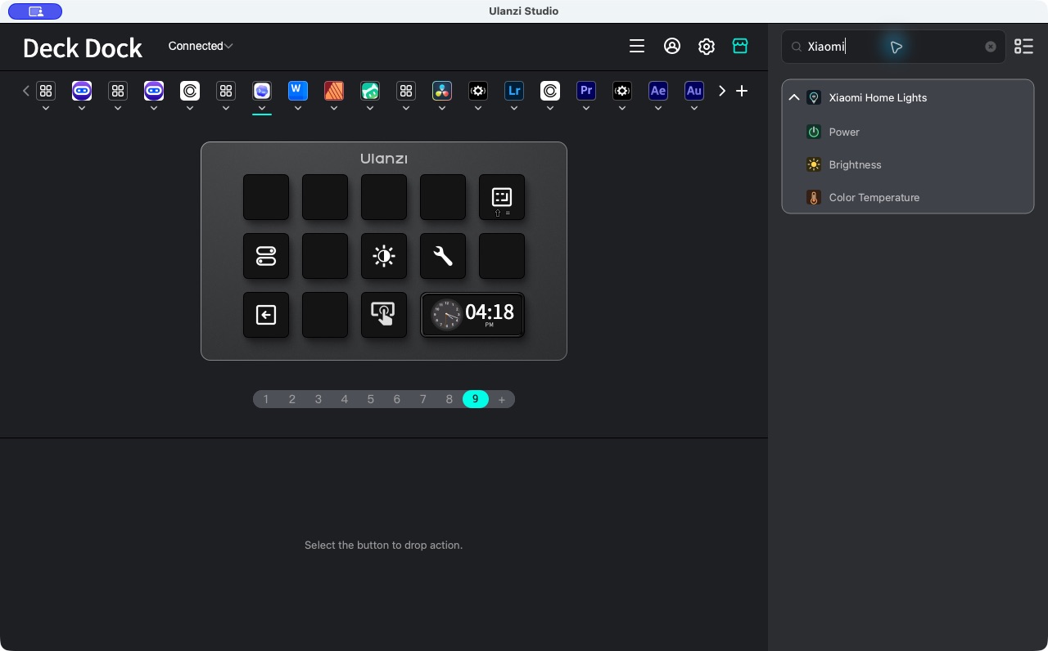
Task: Select the DaVinci Resolve profile icon
Action: point(442,90)
